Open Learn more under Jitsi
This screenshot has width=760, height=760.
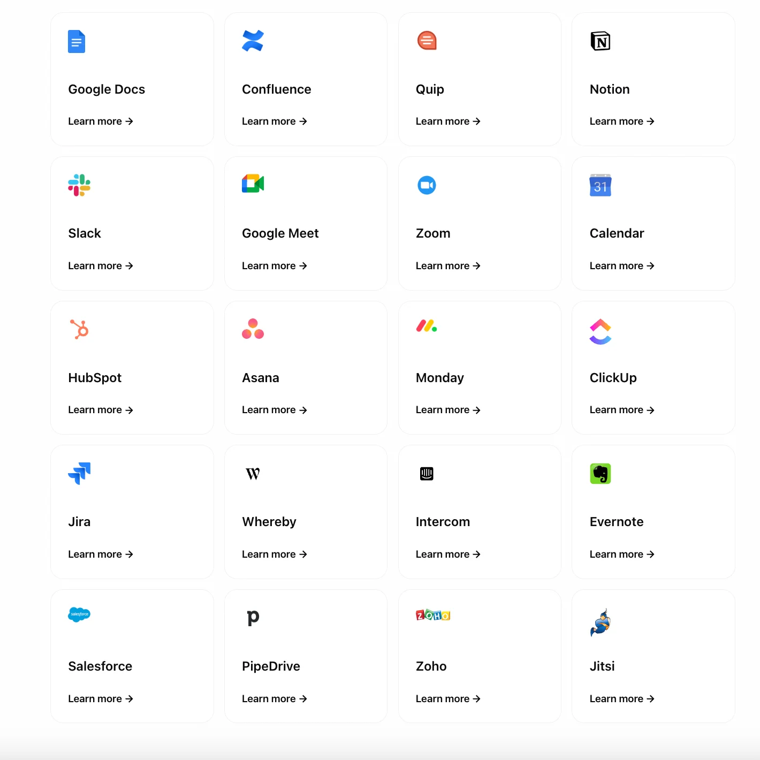622,699
